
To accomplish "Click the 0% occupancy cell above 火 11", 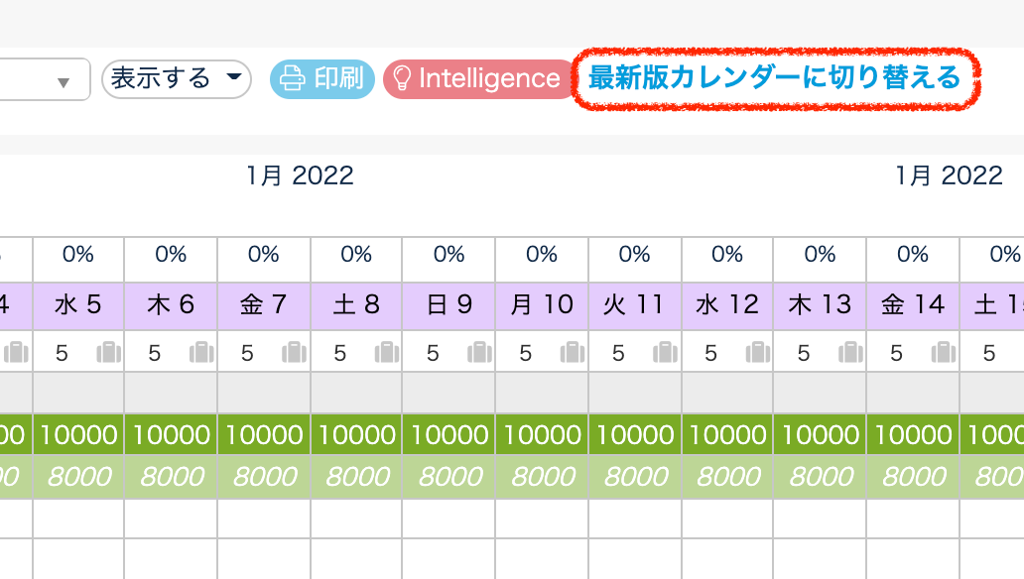I will pos(634,255).
